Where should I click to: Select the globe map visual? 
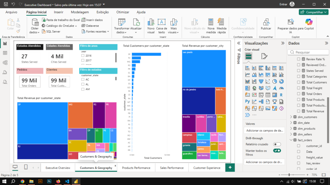[254, 88]
